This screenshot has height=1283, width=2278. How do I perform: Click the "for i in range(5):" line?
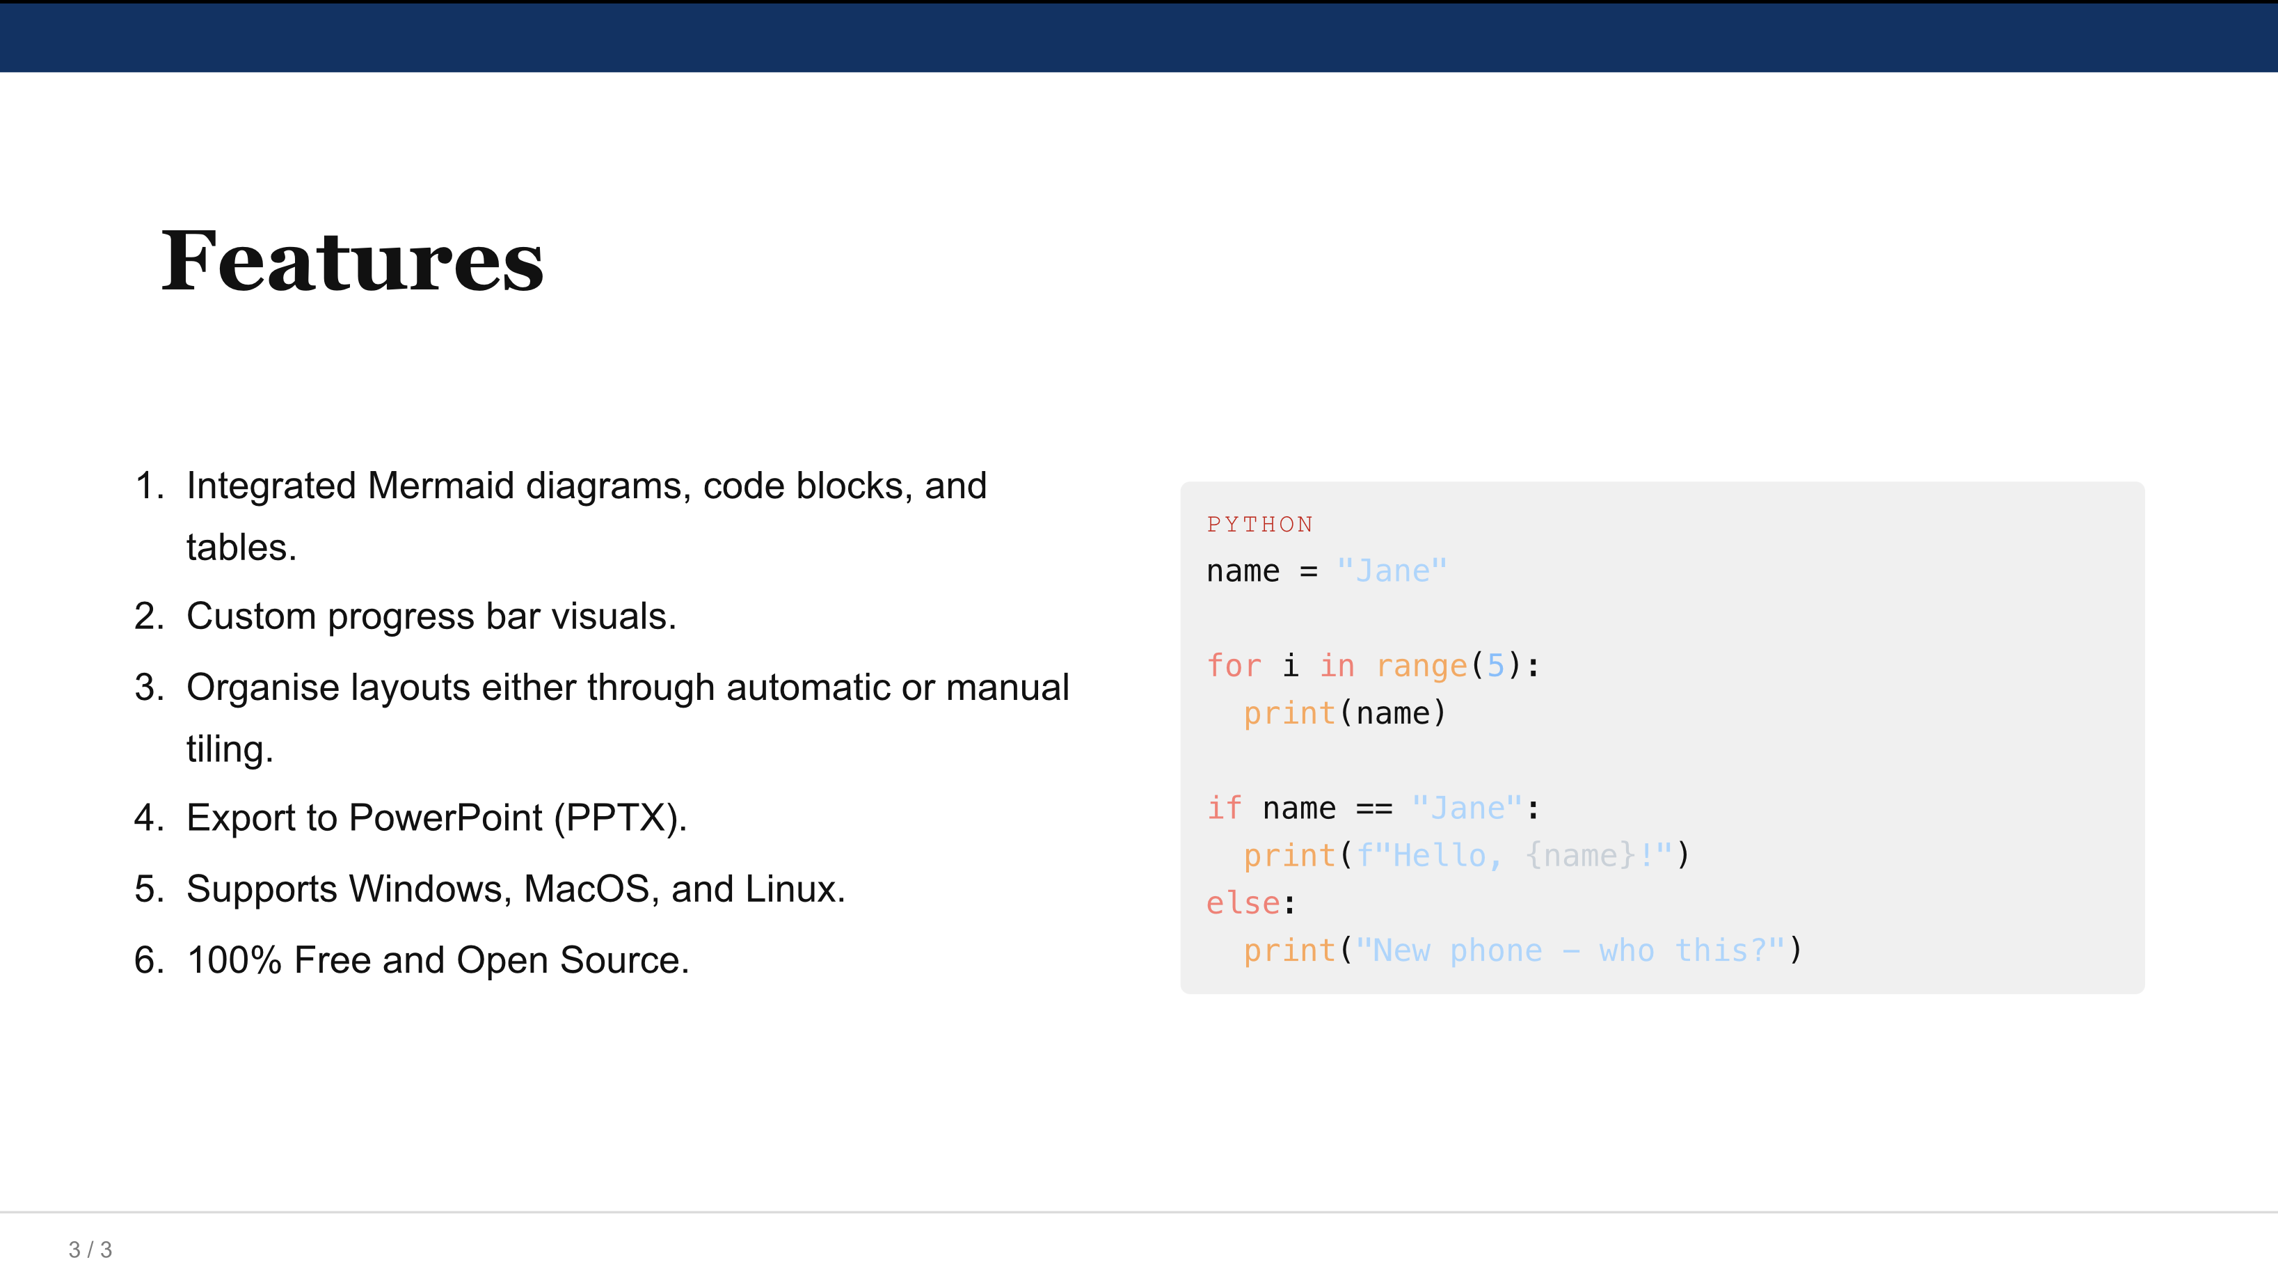pos(1373,666)
